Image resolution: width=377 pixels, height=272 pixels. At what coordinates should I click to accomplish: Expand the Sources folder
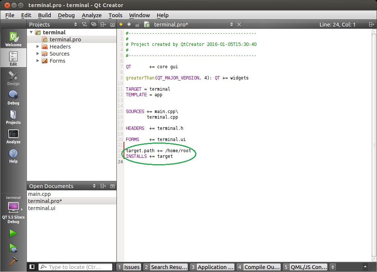click(x=38, y=54)
